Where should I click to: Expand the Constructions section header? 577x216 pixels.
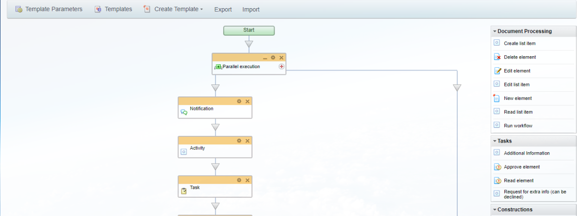pos(514,210)
